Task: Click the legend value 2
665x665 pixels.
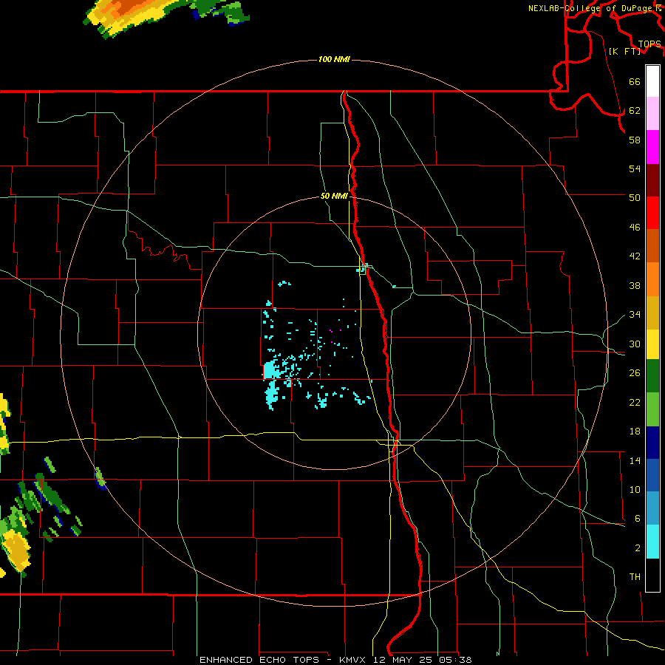Action: [x=638, y=548]
